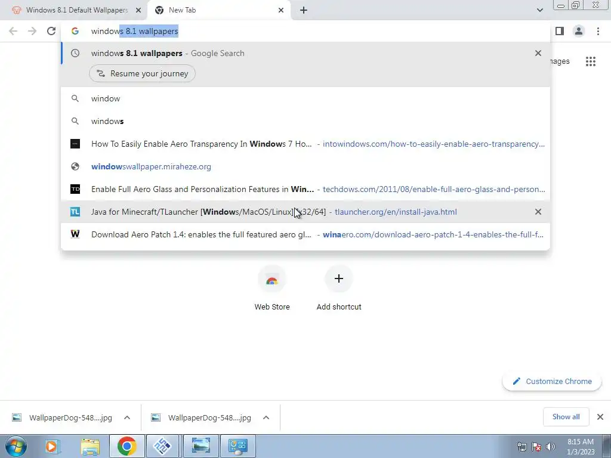
Task: Switch to Windows 8.1 Default Wallpapers tab
Action: point(74,11)
